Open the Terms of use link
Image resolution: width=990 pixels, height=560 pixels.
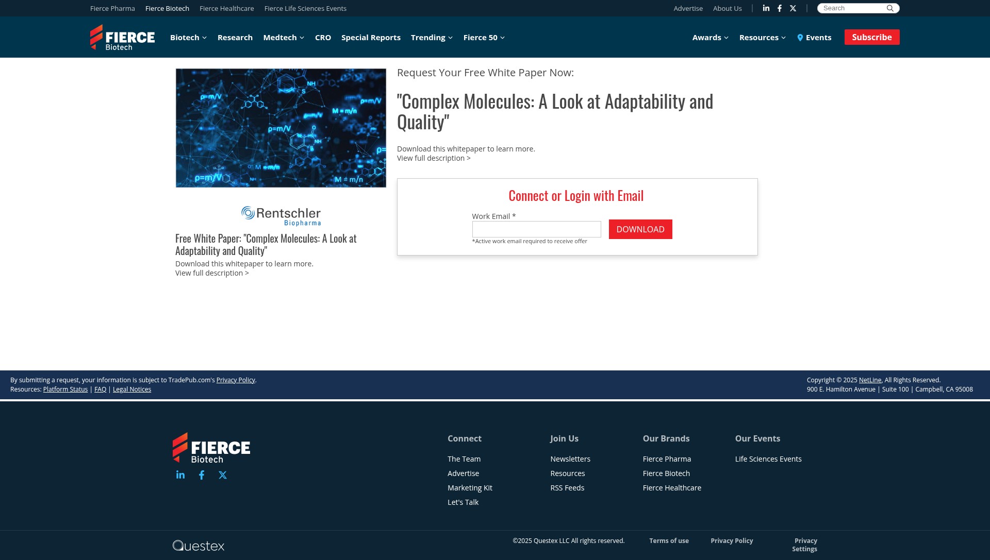[x=669, y=541]
